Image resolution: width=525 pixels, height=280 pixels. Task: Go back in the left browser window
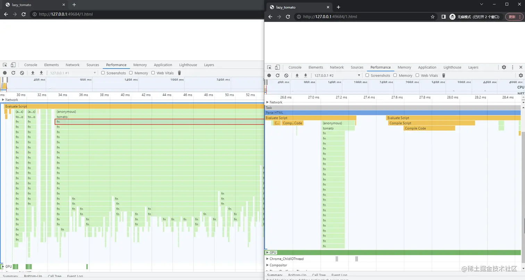pos(6,14)
